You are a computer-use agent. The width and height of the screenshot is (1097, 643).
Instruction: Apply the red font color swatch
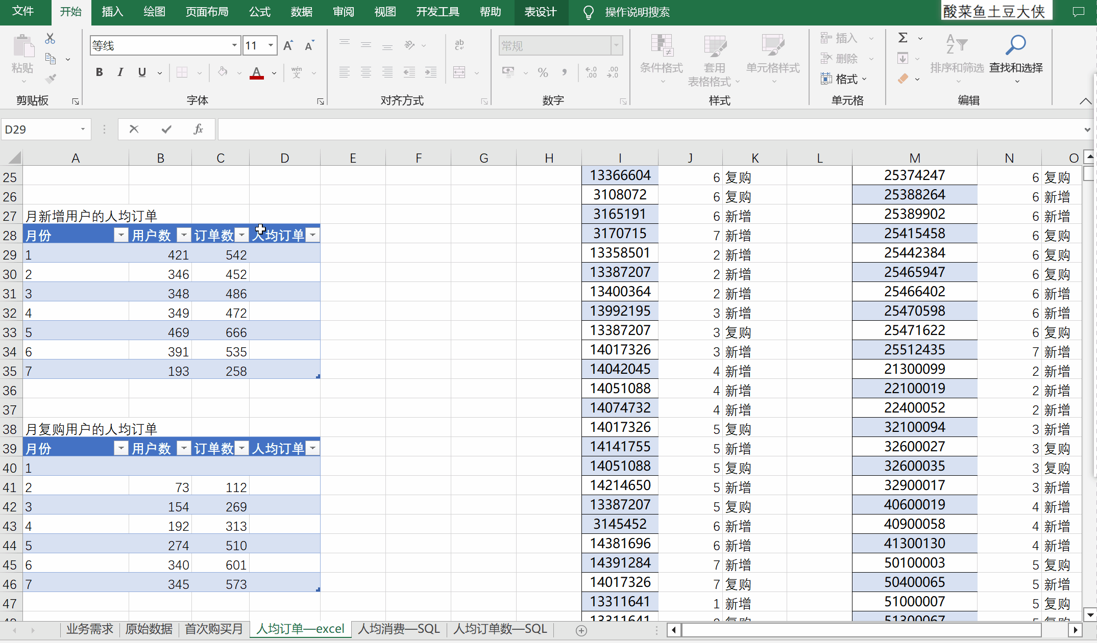coord(257,72)
